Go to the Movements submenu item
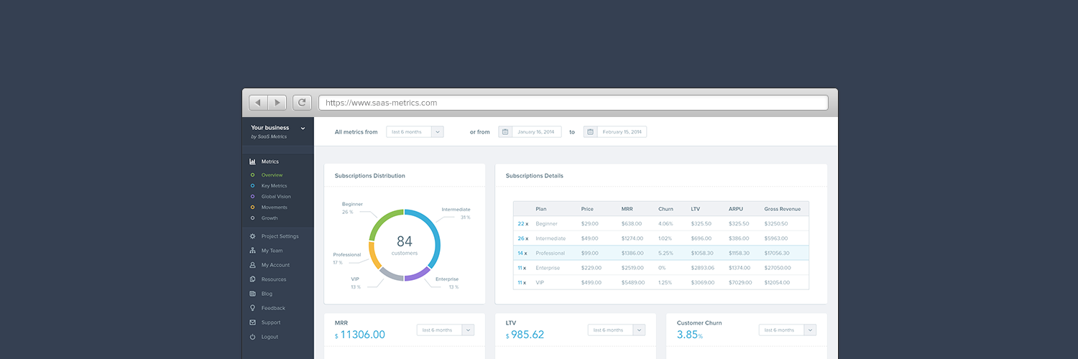 (x=274, y=208)
